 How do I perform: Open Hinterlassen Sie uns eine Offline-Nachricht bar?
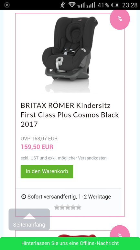(x=70, y=244)
